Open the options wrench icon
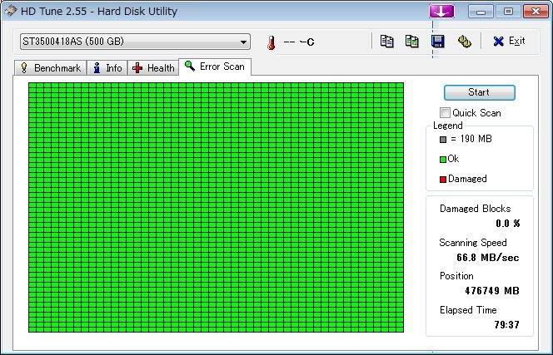553x355 pixels. [464, 42]
